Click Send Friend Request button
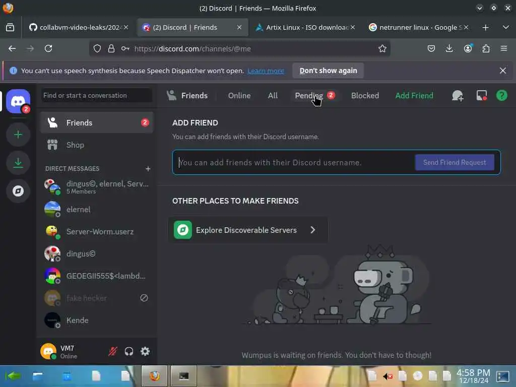Viewport: 516px width, 387px height. click(455, 162)
